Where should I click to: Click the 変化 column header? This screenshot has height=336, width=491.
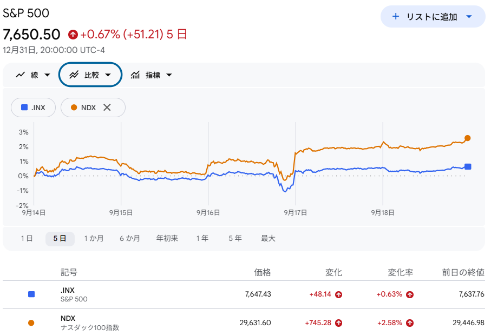coord(333,273)
